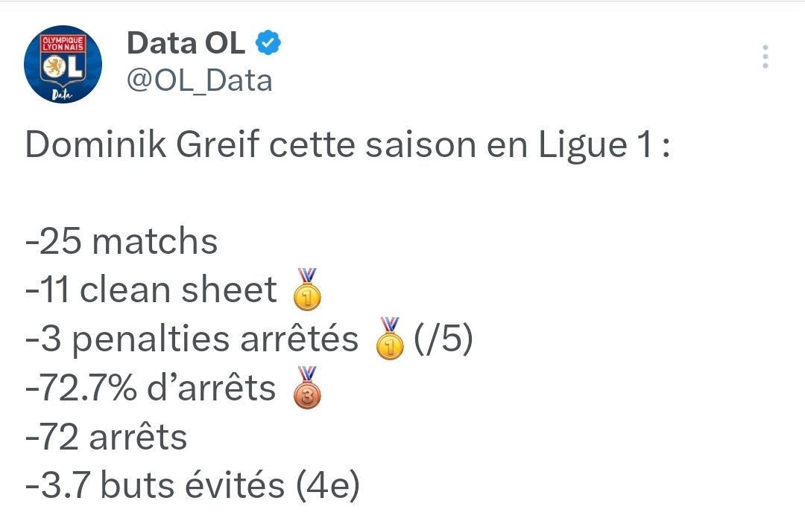Open the three-dot more options menu
This screenshot has width=805, height=524.
(x=765, y=57)
